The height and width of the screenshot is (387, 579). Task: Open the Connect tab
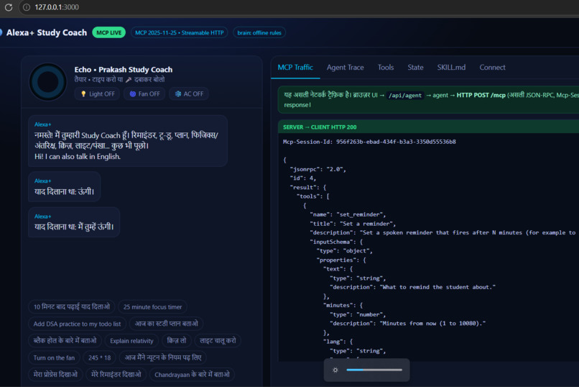pos(492,68)
